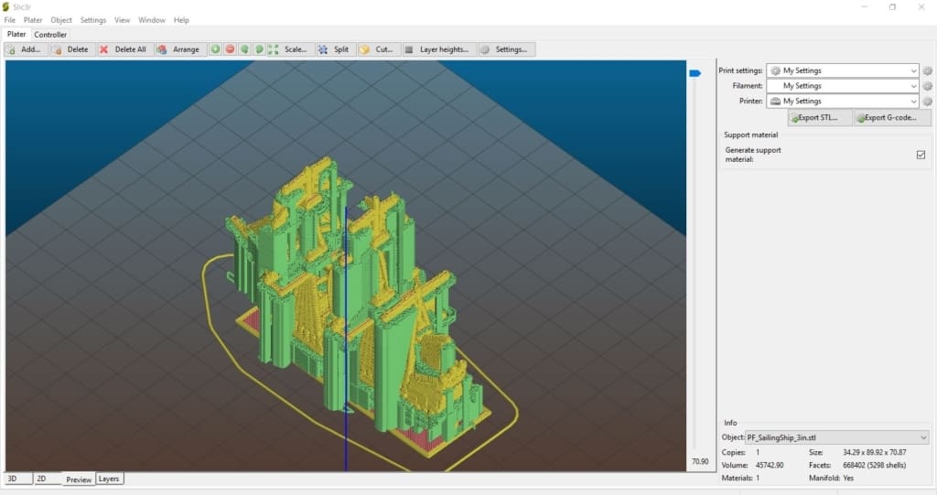Edit Filament preset gear icon
Screen dimensions: 937x495
928,86
